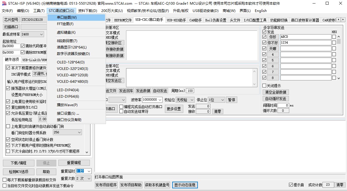Click scroll-down arrow of 多字符串发送 list
Viewport: 347px width, 191px height.
339,78
